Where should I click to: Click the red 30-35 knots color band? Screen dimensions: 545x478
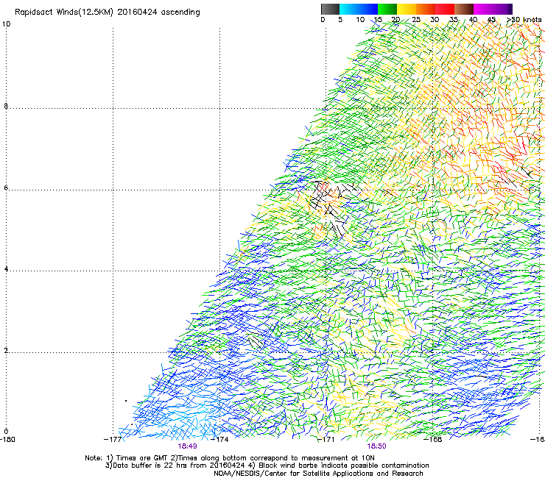tap(445, 9)
